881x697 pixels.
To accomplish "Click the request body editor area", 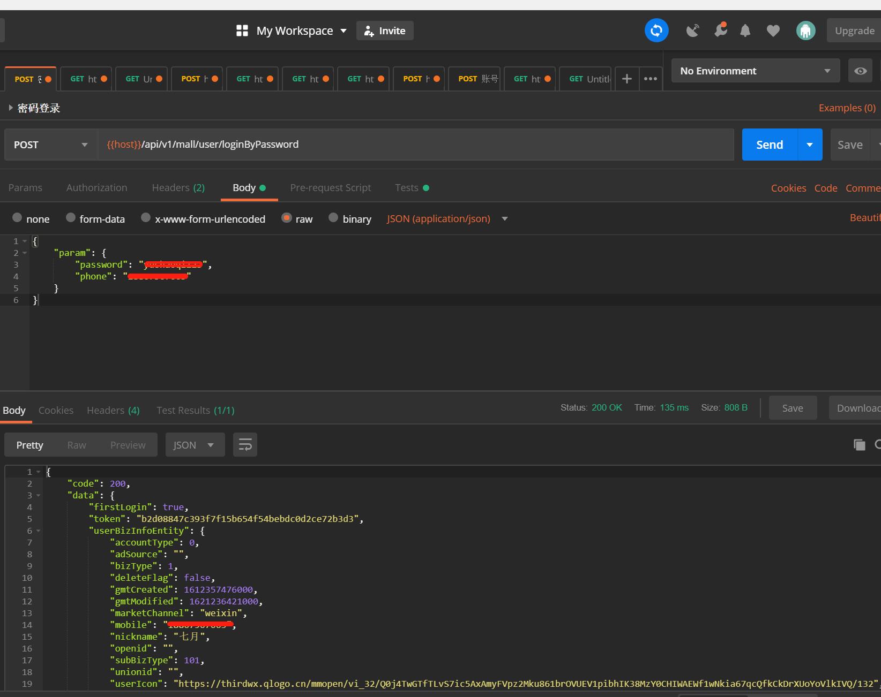I will 454,313.
